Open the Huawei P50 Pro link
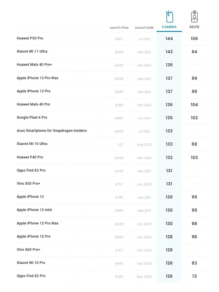Image resolution: width=219 pixels, height=292 pixels. 30,38
